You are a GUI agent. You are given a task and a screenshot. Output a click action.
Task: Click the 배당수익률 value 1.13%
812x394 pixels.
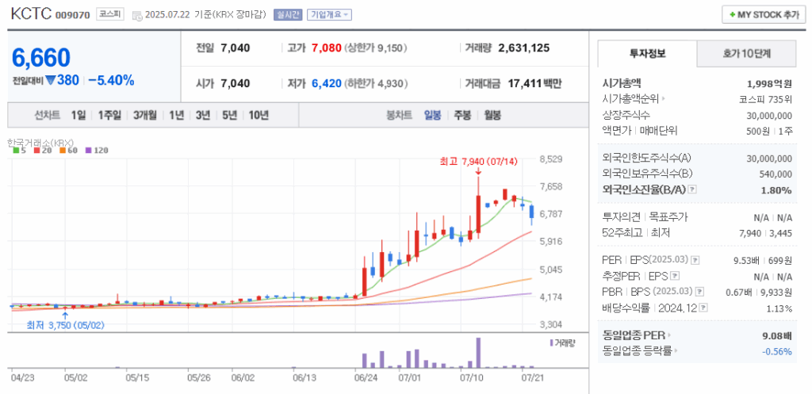780,308
